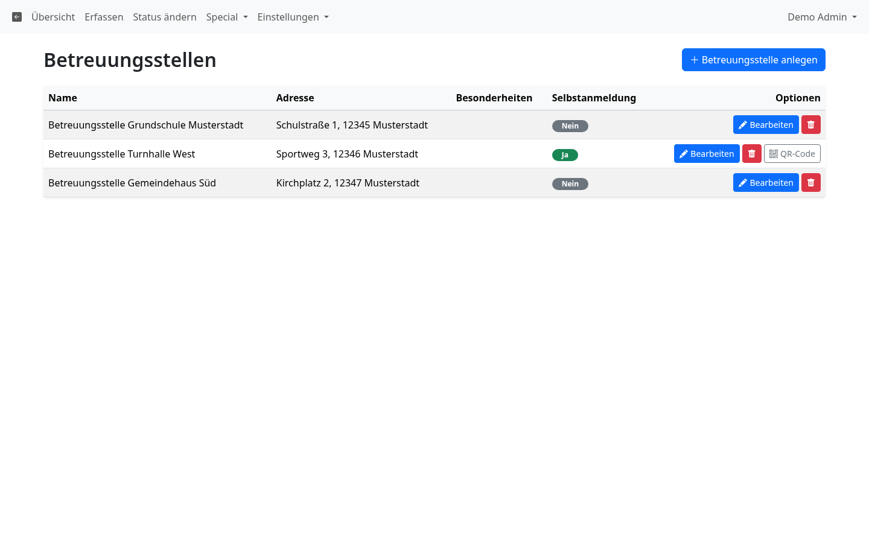
Task: Expand the Einstellungen dropdown menu
Action: point(293,17)
